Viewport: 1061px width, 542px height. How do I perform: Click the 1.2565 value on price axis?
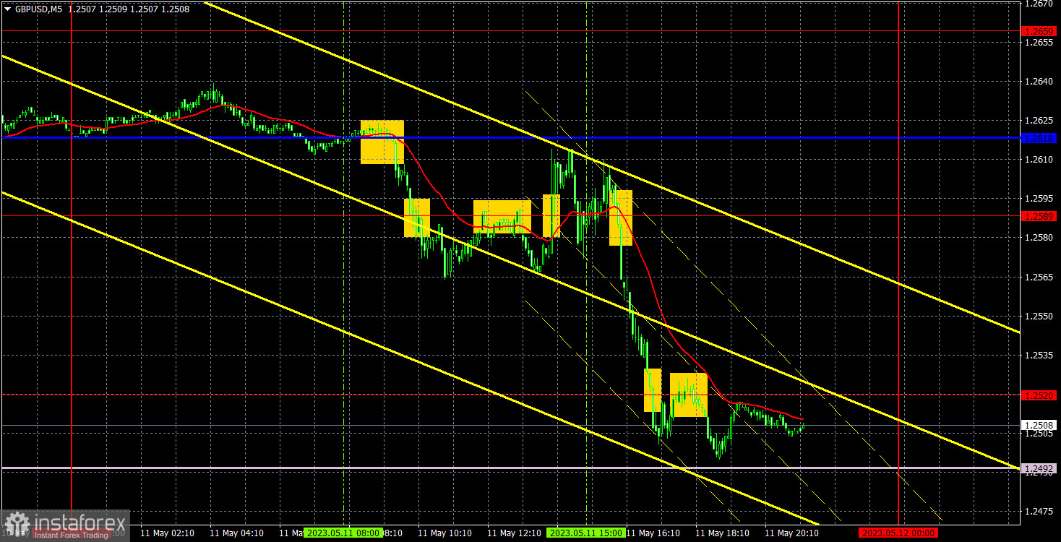point(1039,277)
